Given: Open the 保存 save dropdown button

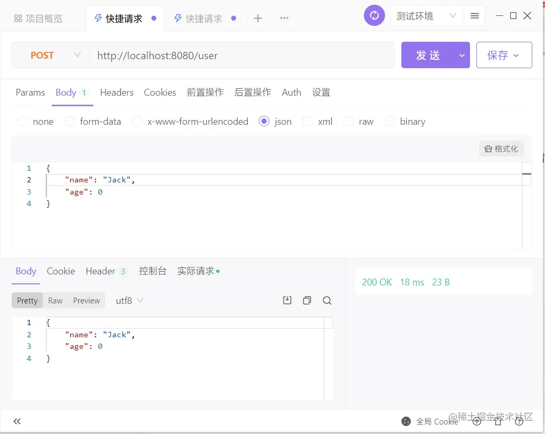Looking at the screenshot, I should tap(504, 55).
